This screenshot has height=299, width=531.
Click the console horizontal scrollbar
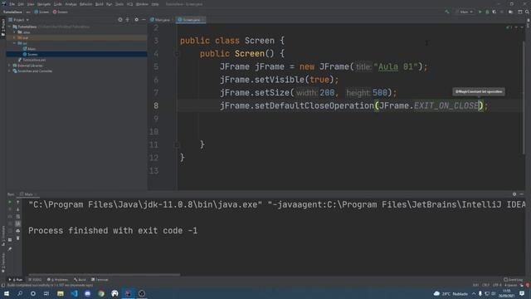[x=105, y=275]
